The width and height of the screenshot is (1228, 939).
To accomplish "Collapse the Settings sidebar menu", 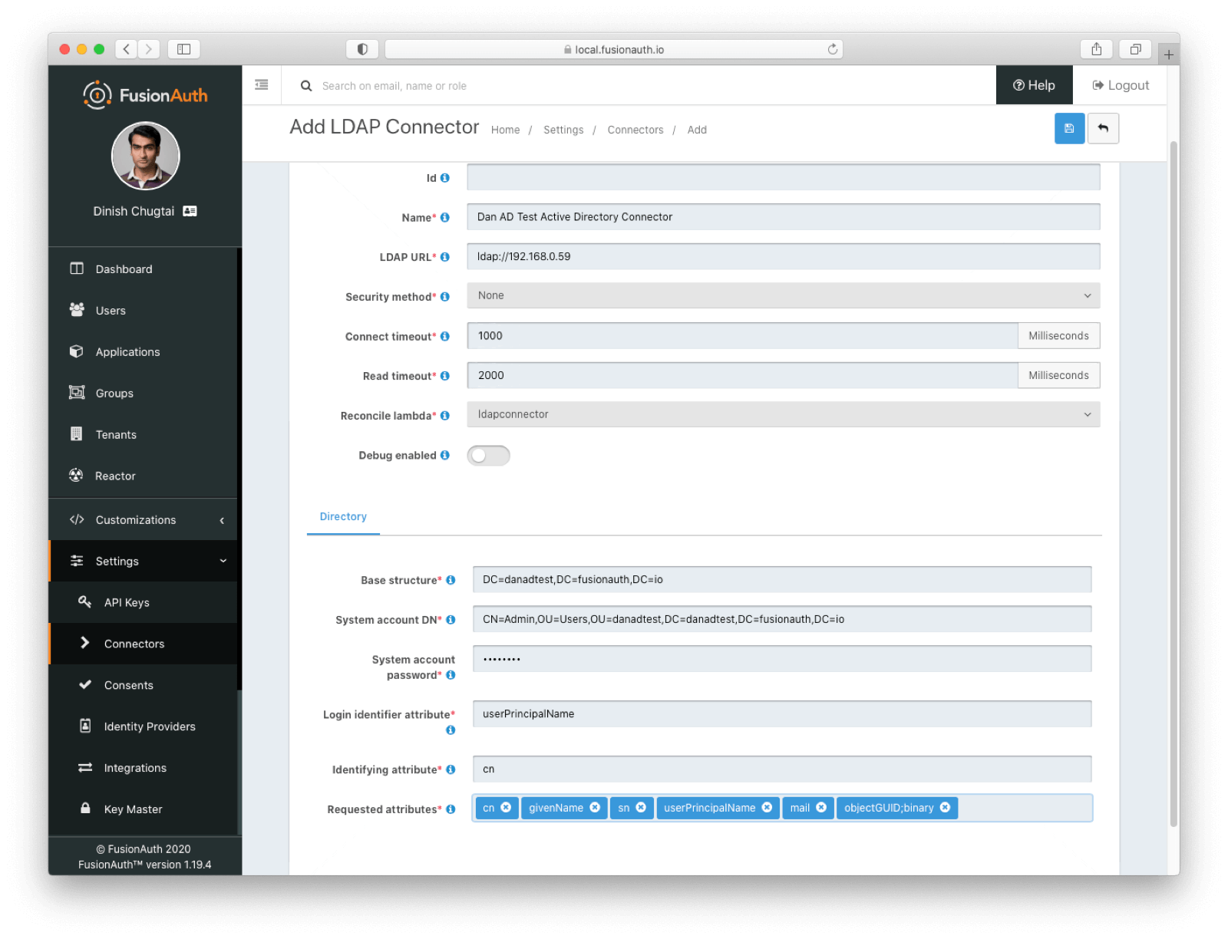I will (x=143, y=561).
